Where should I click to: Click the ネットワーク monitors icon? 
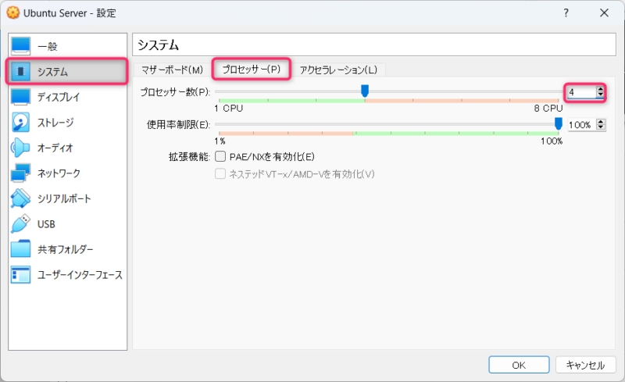tap(21, 173)
